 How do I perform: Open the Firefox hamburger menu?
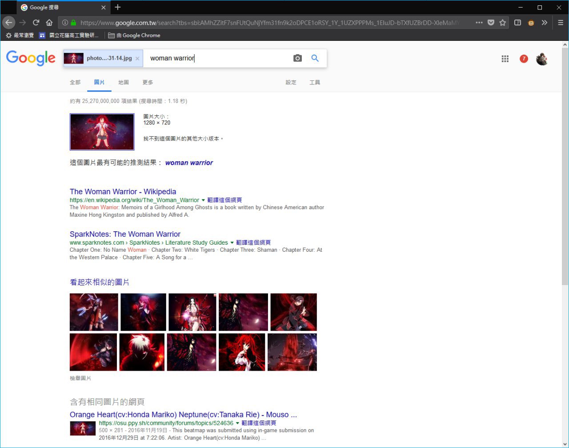pyautogui.click(x=561, y=22)
